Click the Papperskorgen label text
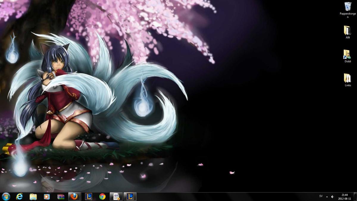 coord(348,15)
